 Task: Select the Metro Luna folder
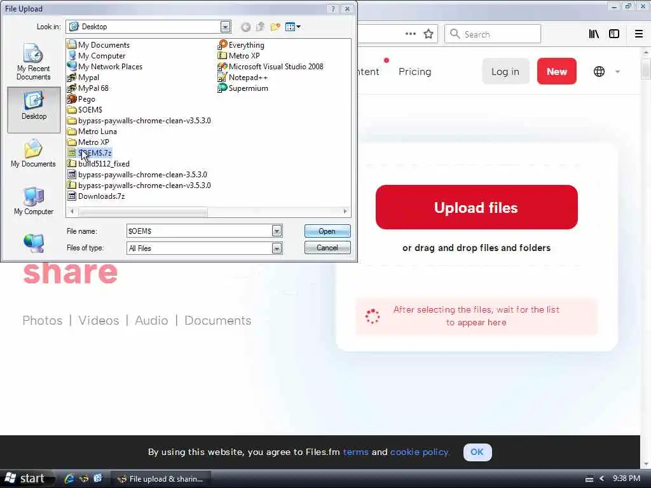coord(92,131)
